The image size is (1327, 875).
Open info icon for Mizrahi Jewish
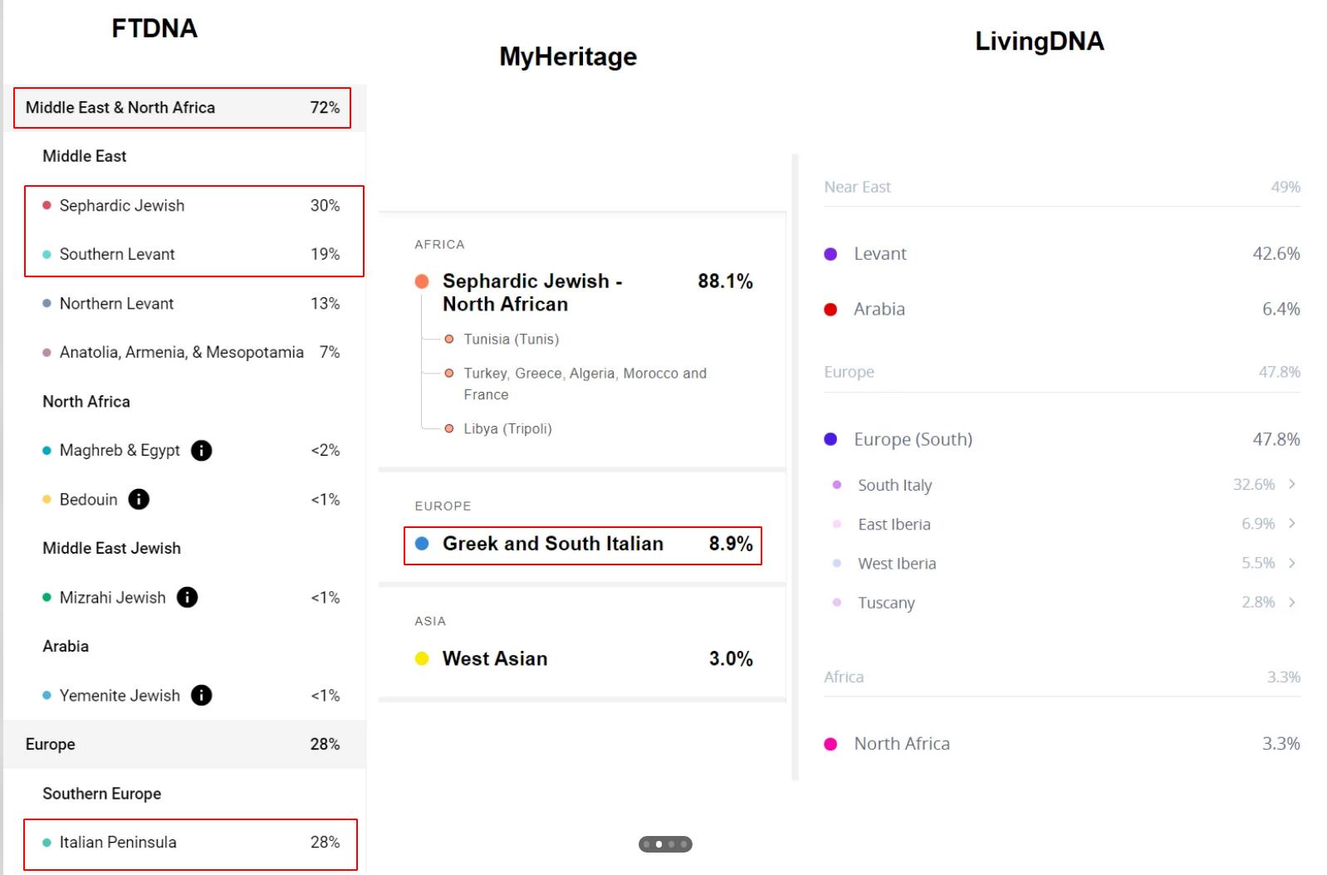tap(188, 597)
